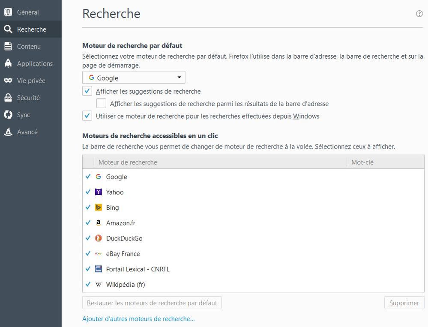428x327 pixels.
Task: Click the Mot-clé column header
Action: point(362,162)
